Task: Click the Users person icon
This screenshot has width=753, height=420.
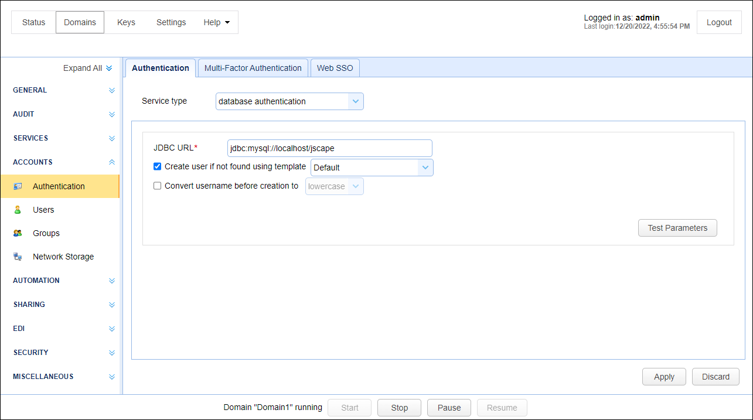Action: pyautogui.click(x=18, y=210)
